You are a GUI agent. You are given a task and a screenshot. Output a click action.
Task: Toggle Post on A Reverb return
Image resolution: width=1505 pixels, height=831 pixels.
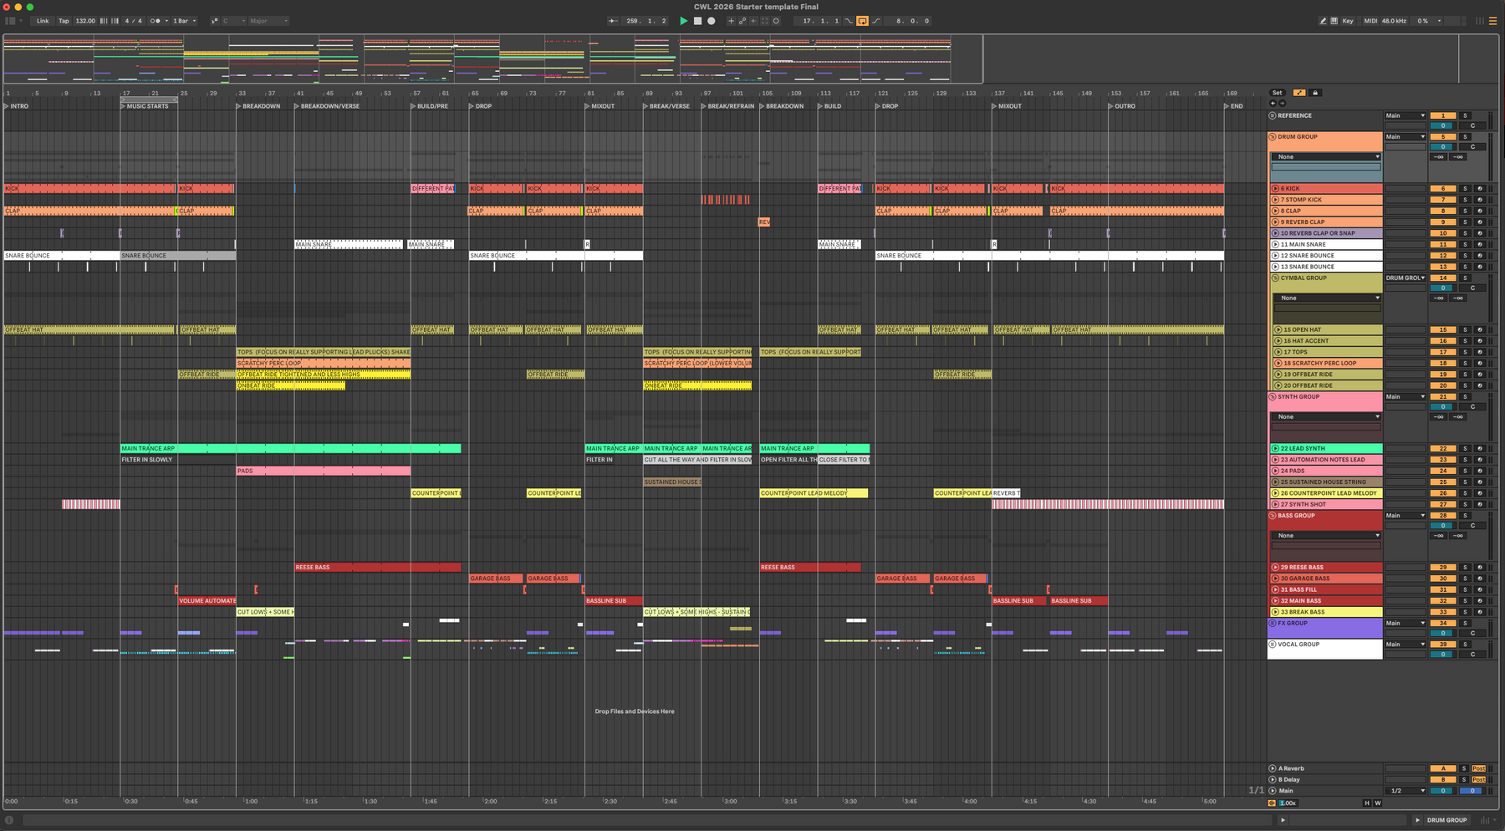click(1478, 769)
